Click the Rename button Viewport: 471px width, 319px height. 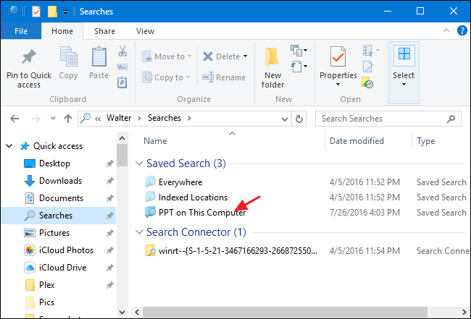pyautogui.click(x=225, y=77)
